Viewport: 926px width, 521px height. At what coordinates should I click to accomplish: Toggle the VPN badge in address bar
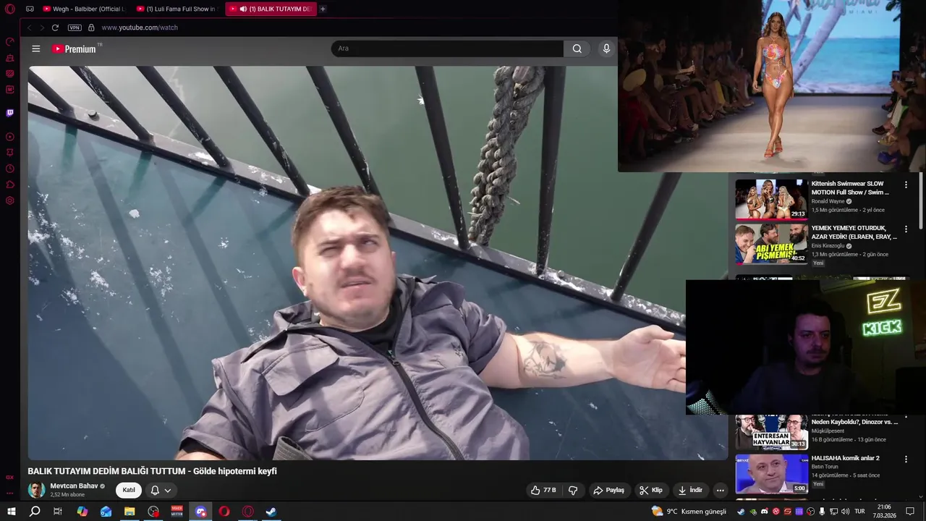(x=75, y=27)
